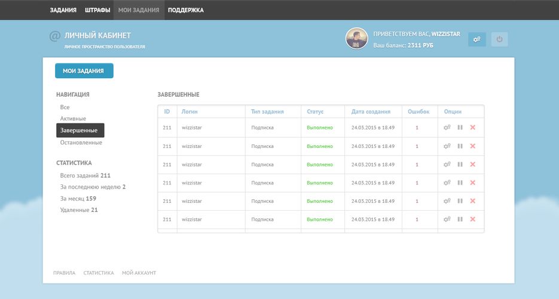Open Правила link in the footer
The width and height of the screenshot is (559, 299).
point(64,273)
